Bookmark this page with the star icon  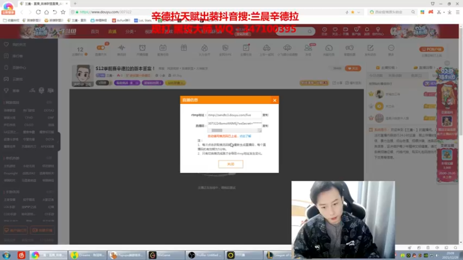(63, 12)
